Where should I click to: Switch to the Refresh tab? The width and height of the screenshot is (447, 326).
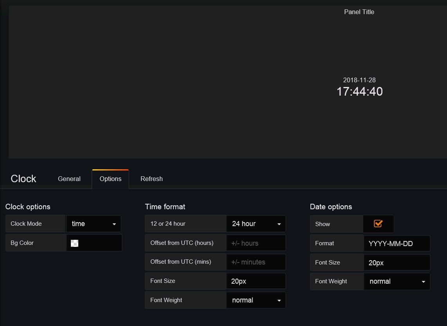pos(151,179)
